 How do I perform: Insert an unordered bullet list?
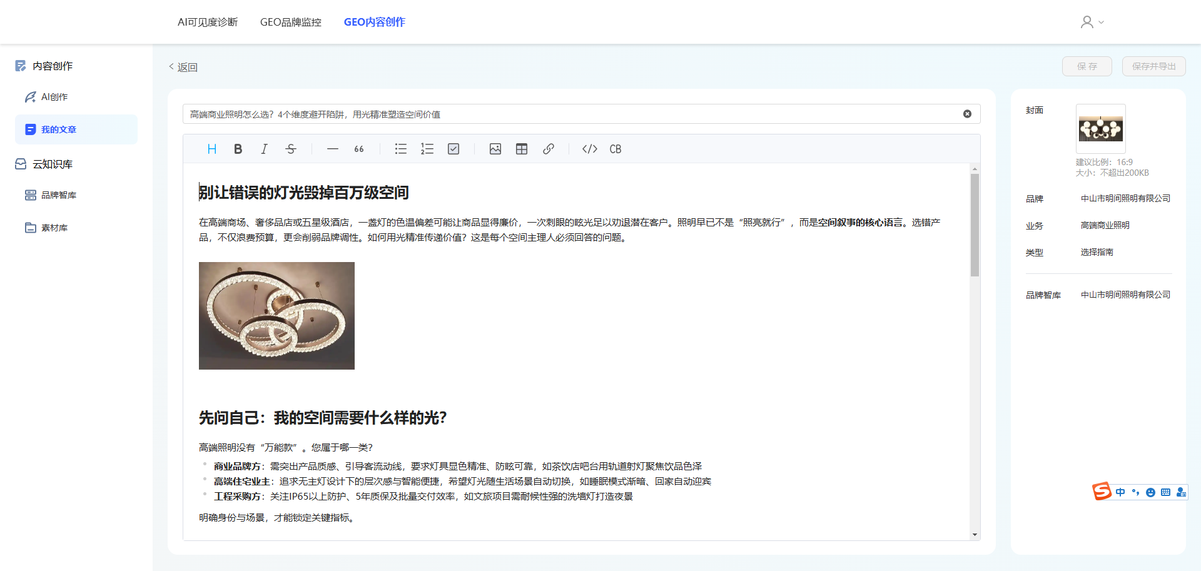coord(401,149)
